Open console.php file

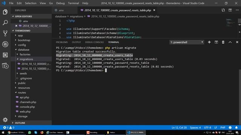(27, 107)
